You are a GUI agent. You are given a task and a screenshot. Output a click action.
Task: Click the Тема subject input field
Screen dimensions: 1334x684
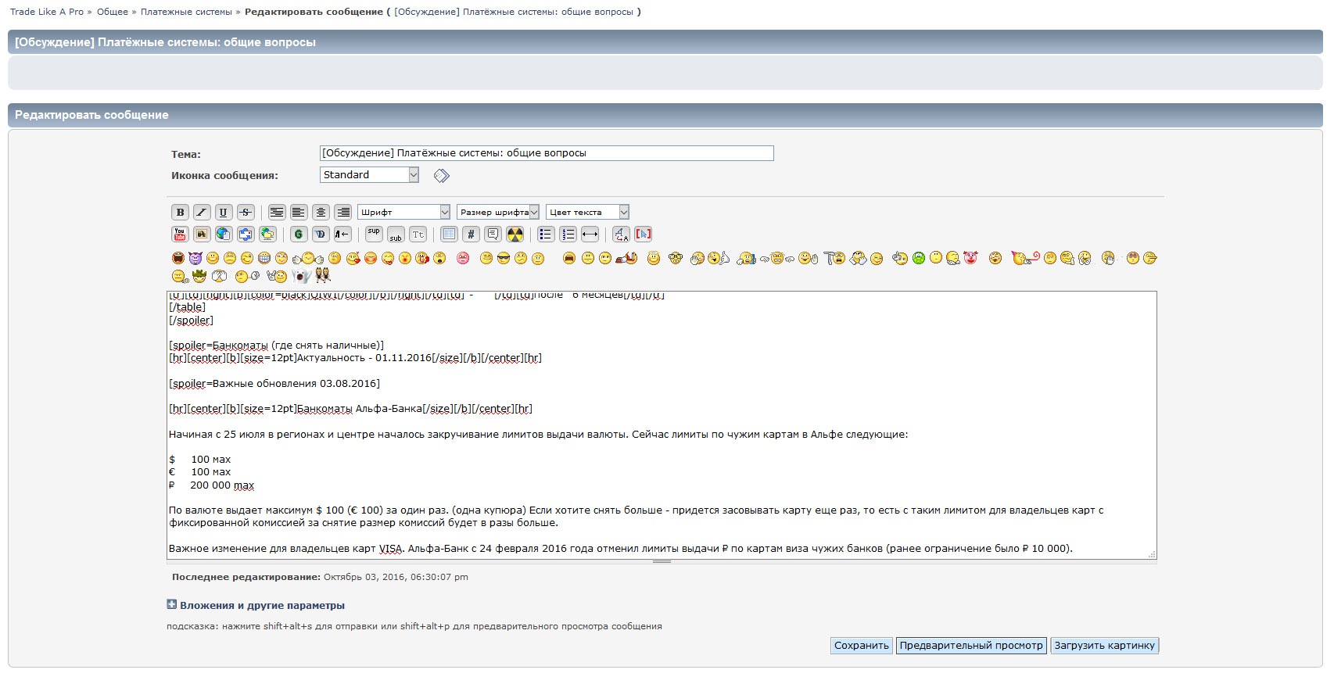[547, 153]
